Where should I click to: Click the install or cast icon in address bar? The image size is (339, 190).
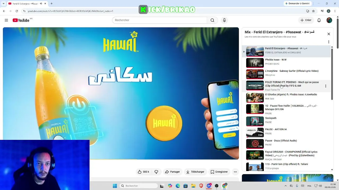pyautogui.click(x=307, y=11)
